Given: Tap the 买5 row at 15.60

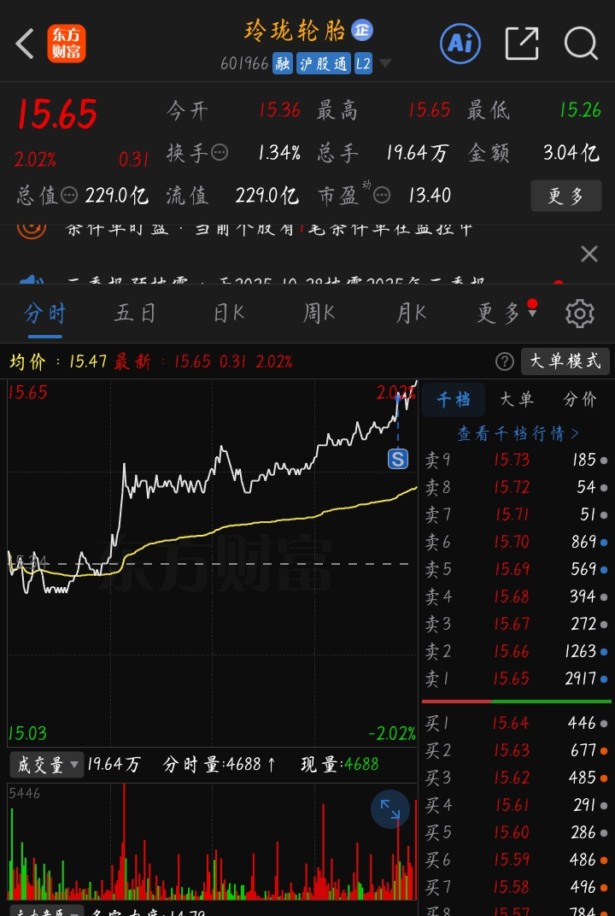Looking at the screenshot, I should click(517, 832).
